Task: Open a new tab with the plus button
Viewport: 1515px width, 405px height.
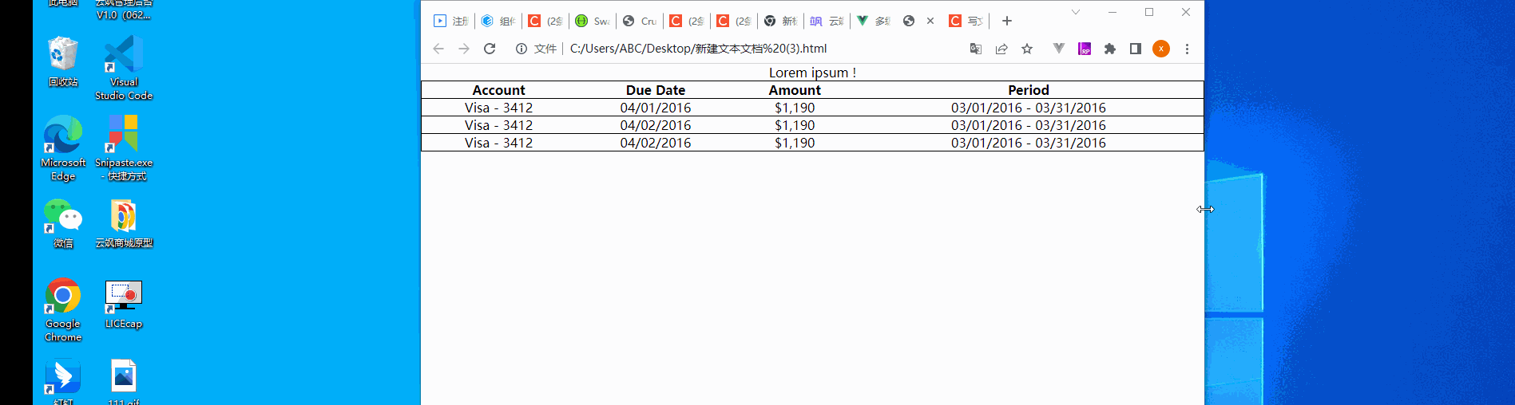Action: click(x=1007, y=21)
